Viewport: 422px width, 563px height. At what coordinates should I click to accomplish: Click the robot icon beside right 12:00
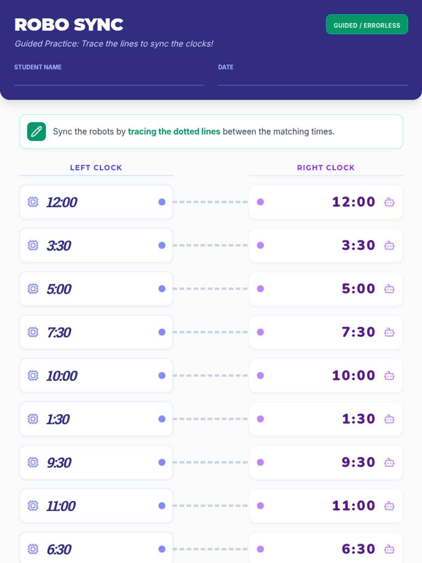[x=389, y=202]
